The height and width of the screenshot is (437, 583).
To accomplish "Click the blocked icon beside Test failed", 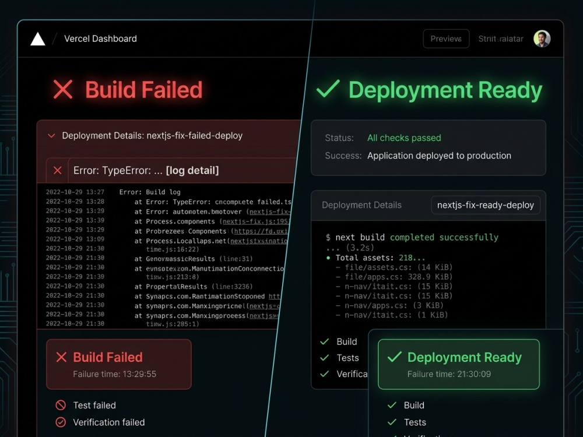I will click(61, 405).
